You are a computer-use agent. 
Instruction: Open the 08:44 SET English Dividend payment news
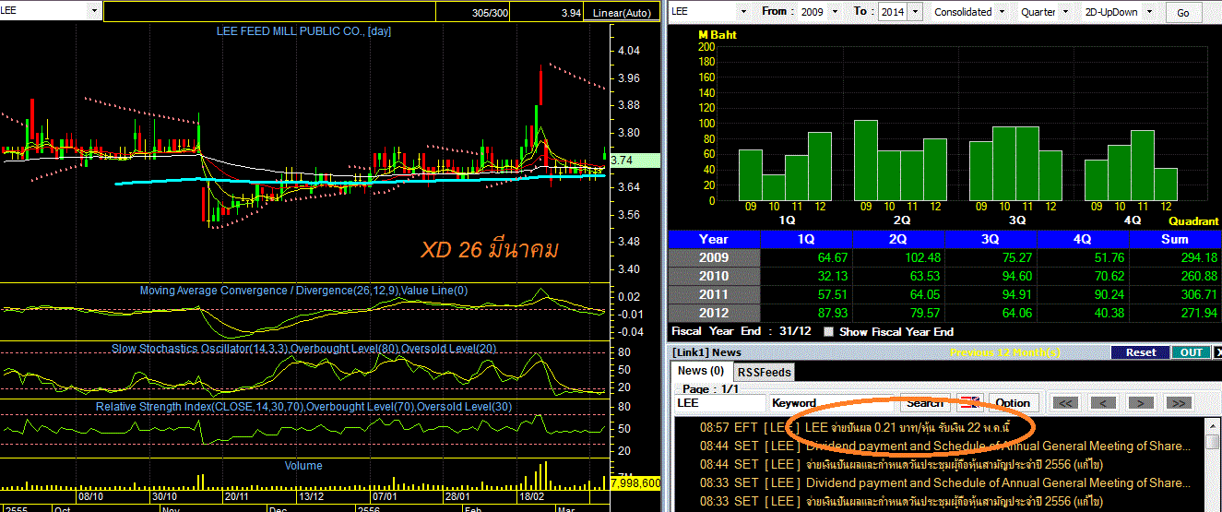[937, 446]
